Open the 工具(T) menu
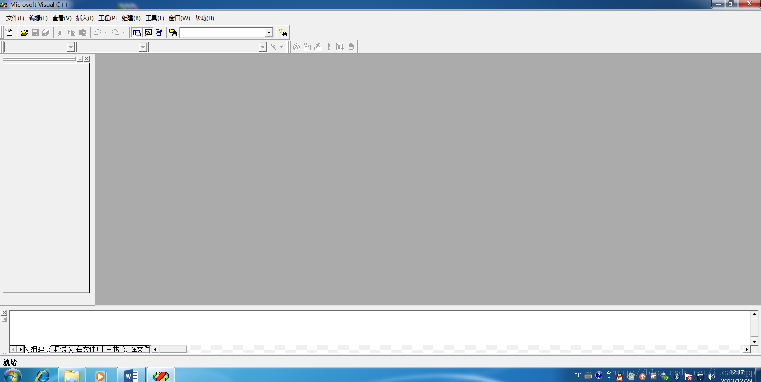The width and height of the screenshot is (761, 382). [154, 18]
